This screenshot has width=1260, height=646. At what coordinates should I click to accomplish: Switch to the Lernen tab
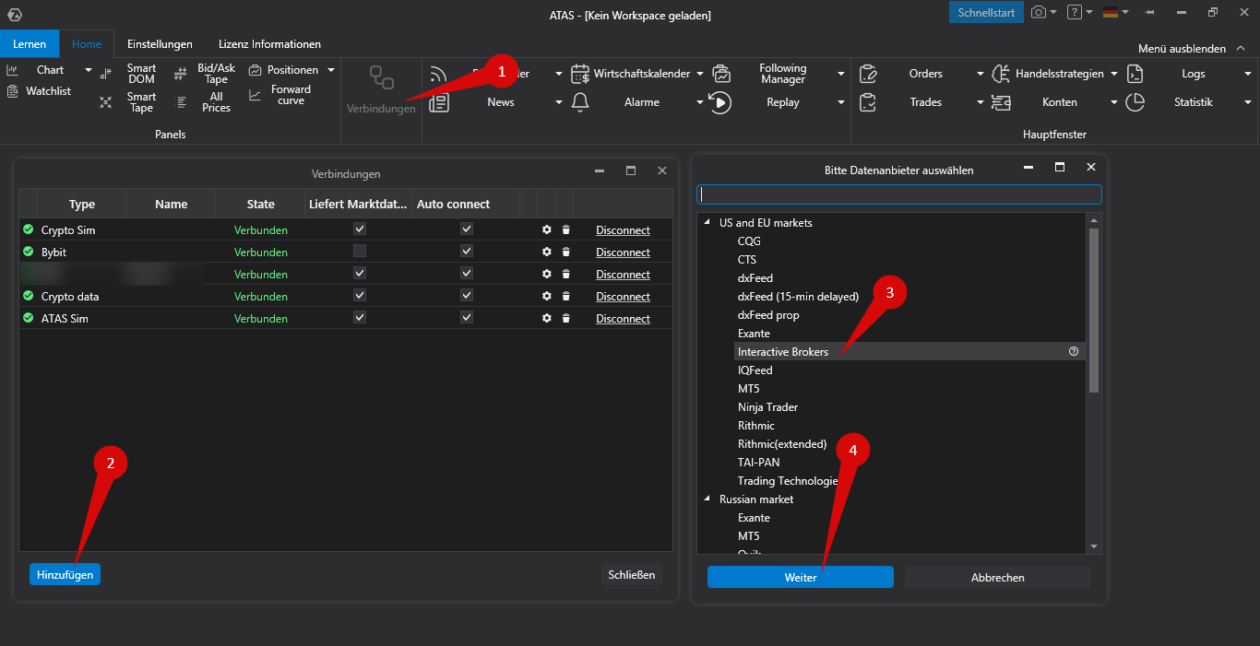click(x=30, y=44)
